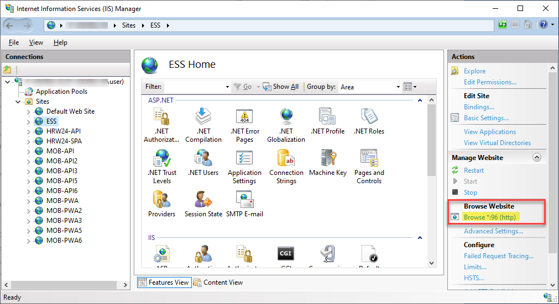
Task: Click Browse *:96 (http) link
Action: click(x=490, y=217)
